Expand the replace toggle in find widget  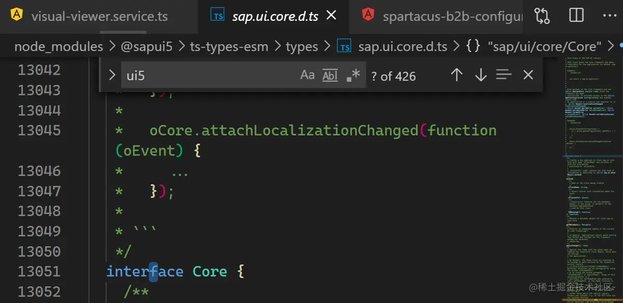[x=112, y=75]
